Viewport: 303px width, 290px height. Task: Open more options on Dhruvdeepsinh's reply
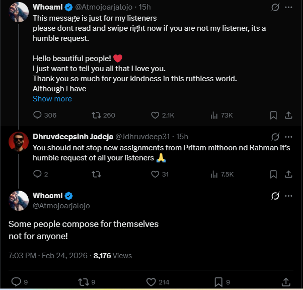[288, 137]
